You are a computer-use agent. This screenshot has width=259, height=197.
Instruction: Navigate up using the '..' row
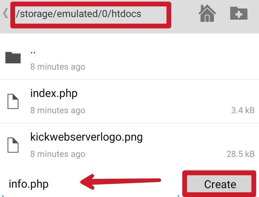(32, 58)
